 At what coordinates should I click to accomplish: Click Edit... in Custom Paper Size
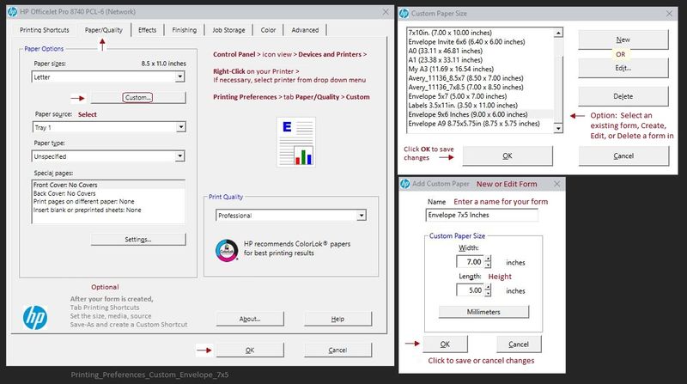[623, 68]
